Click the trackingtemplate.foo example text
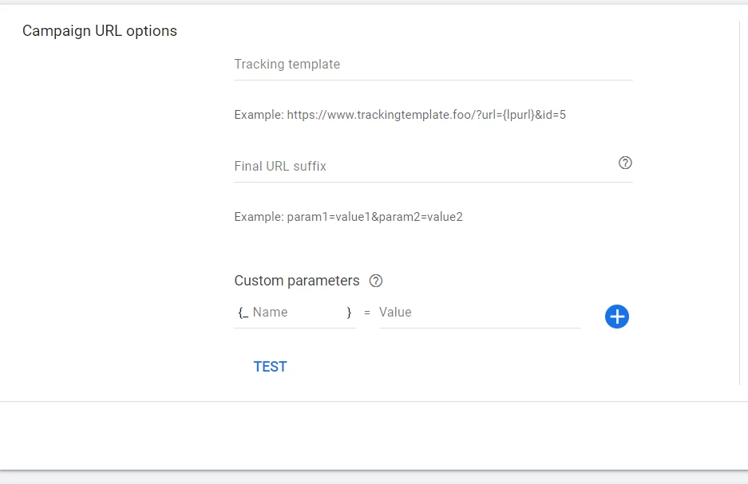The height and width of the screenshot is (484, 748). point(400,115)
